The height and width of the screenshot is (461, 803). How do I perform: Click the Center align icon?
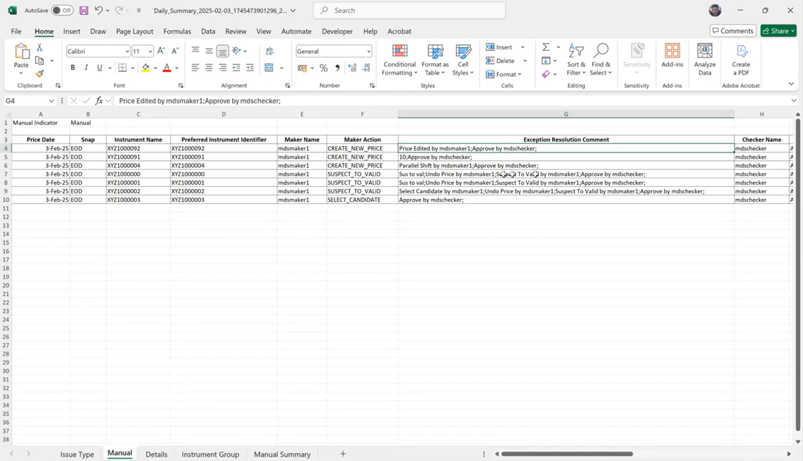tap(209, 67)
